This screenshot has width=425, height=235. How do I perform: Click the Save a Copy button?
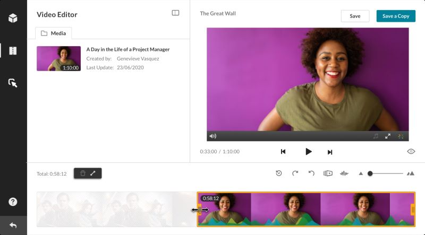tap(396, 16)
